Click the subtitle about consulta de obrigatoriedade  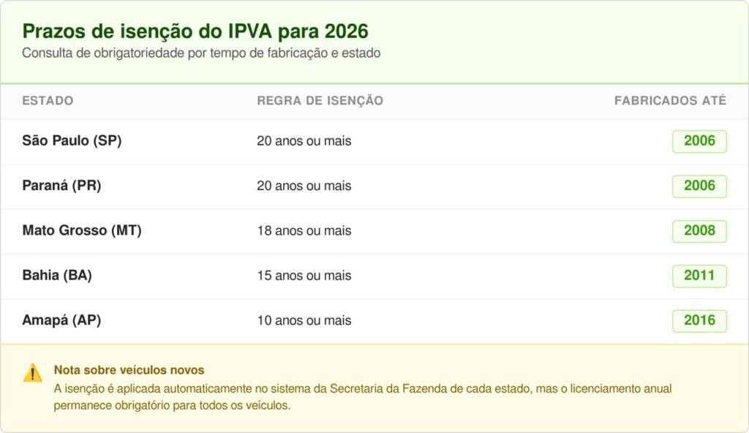coord(201,53)
